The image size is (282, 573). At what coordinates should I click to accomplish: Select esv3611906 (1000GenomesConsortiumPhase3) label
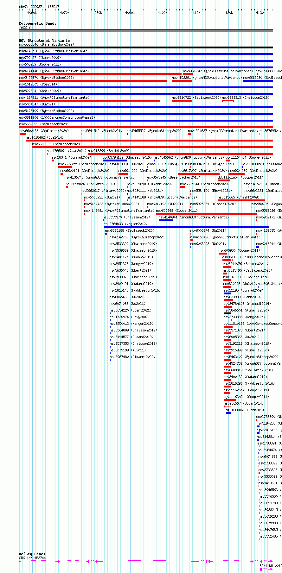(x=57, y=117)
